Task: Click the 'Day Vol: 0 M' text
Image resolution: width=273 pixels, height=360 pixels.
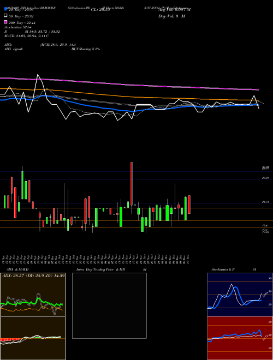Action: point(171,16)
